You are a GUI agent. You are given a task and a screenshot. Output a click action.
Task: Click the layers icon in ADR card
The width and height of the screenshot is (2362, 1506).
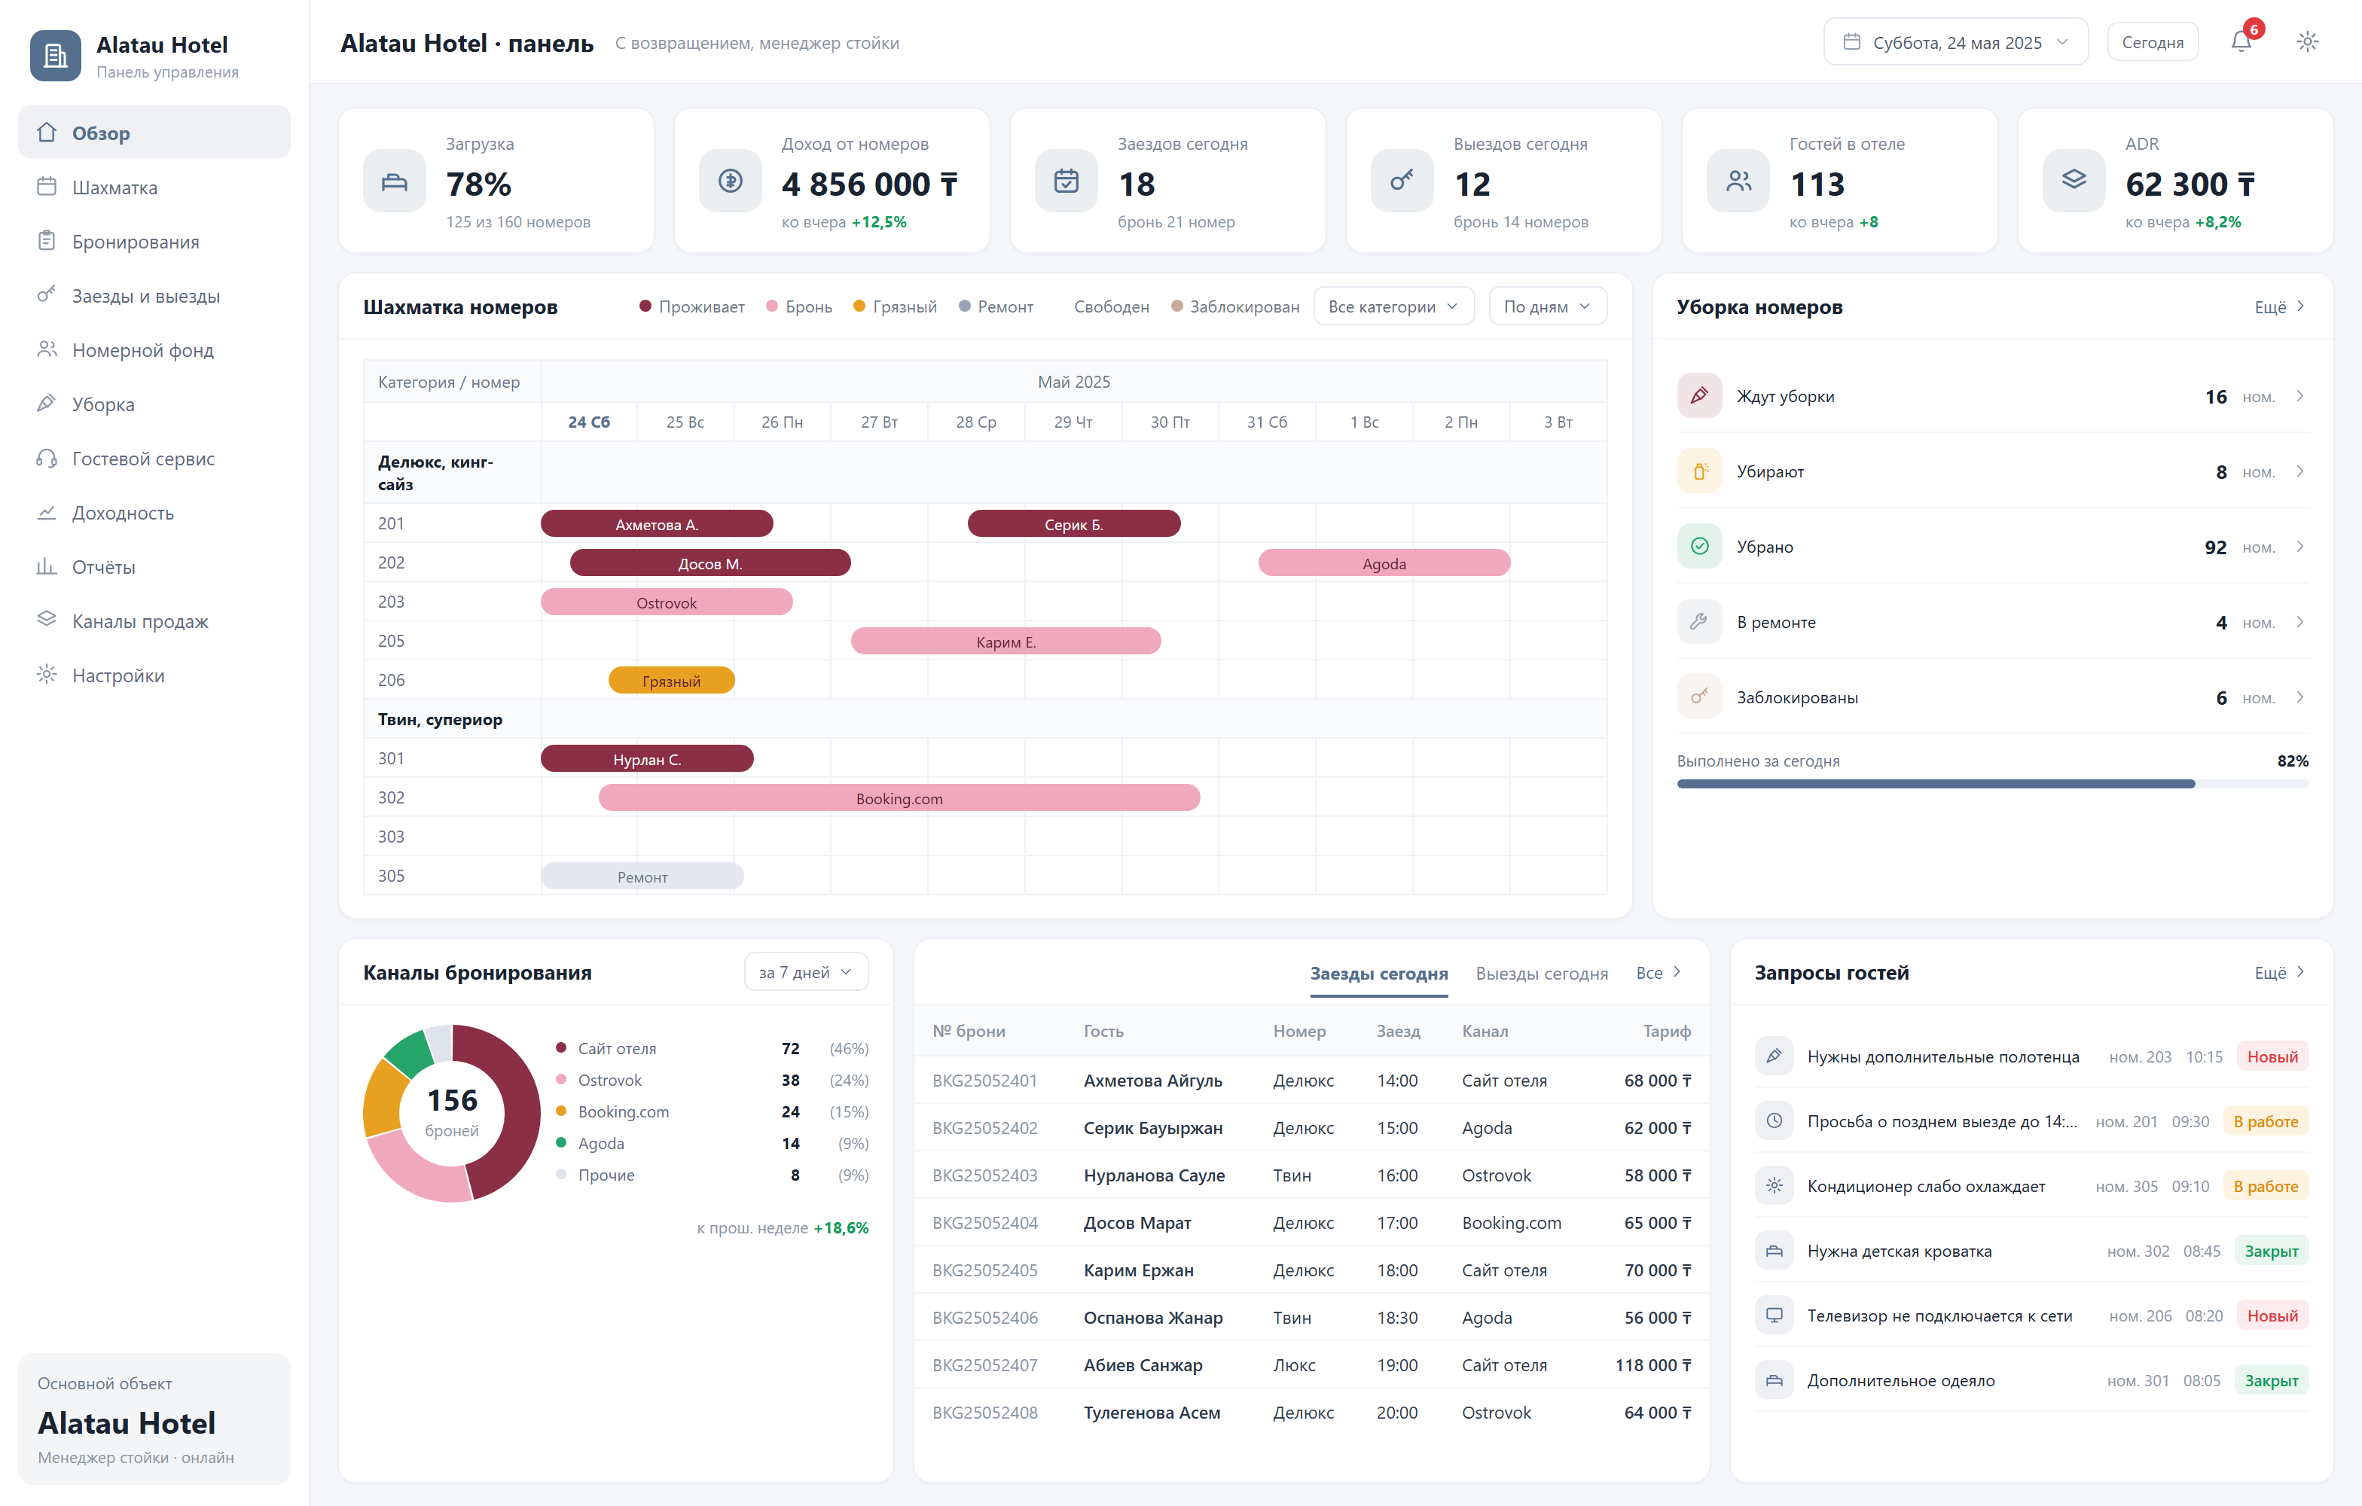point(2074,181)
